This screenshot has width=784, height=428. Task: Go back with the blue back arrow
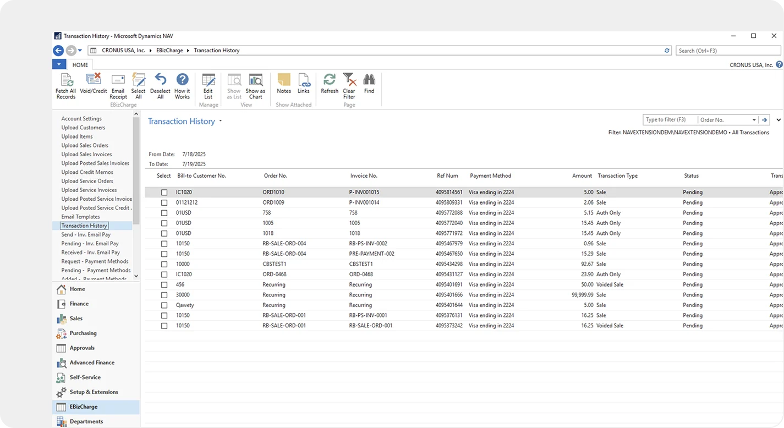coord(58,51)
